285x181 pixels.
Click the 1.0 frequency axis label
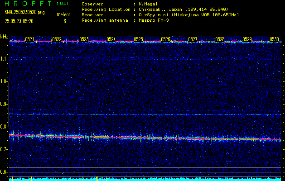click(x=4, y=82)
